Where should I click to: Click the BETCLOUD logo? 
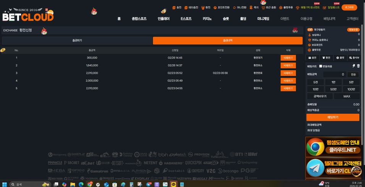tap(28, 15)
